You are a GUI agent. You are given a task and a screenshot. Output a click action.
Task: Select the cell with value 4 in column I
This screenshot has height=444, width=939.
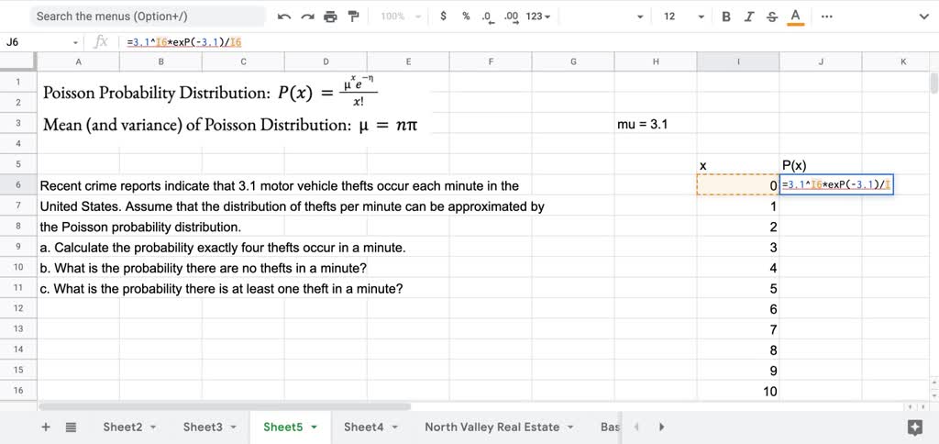tap(738, 267)
